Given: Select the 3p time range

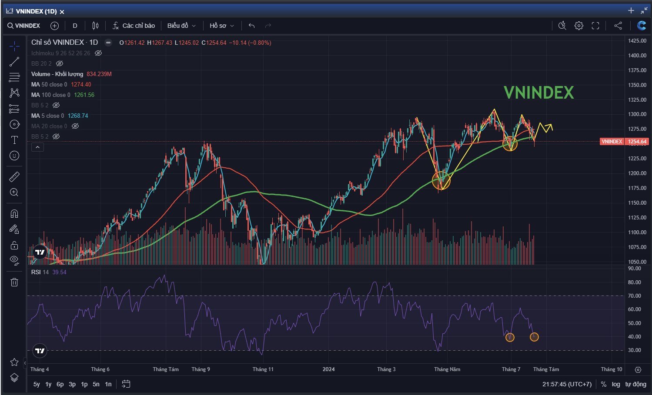Looking at the screenshot, I should tap(72, 384).
